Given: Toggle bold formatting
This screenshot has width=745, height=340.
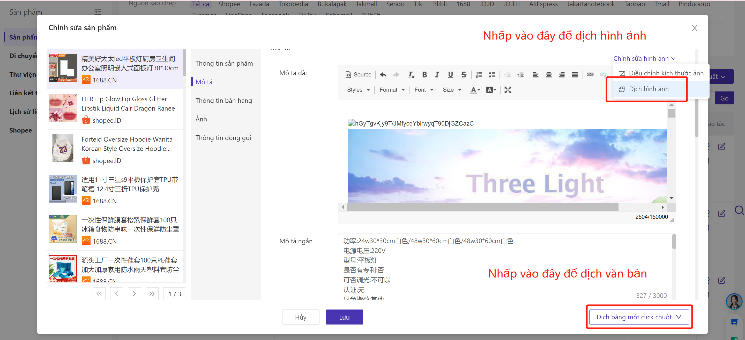Looking at the screenshot, I should [424, 74].
